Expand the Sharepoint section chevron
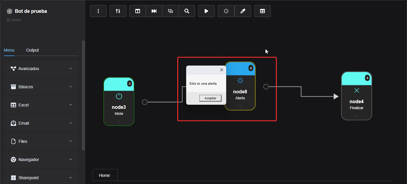This screenshot has width=407, height=184. click(71, 177)
